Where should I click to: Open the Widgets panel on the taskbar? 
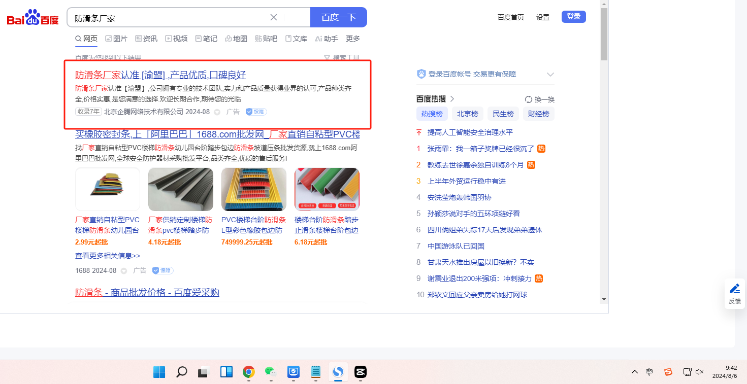(x=226, y=372)
